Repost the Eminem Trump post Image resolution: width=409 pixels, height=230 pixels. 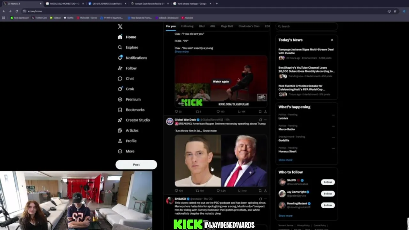tap(197, 191)
